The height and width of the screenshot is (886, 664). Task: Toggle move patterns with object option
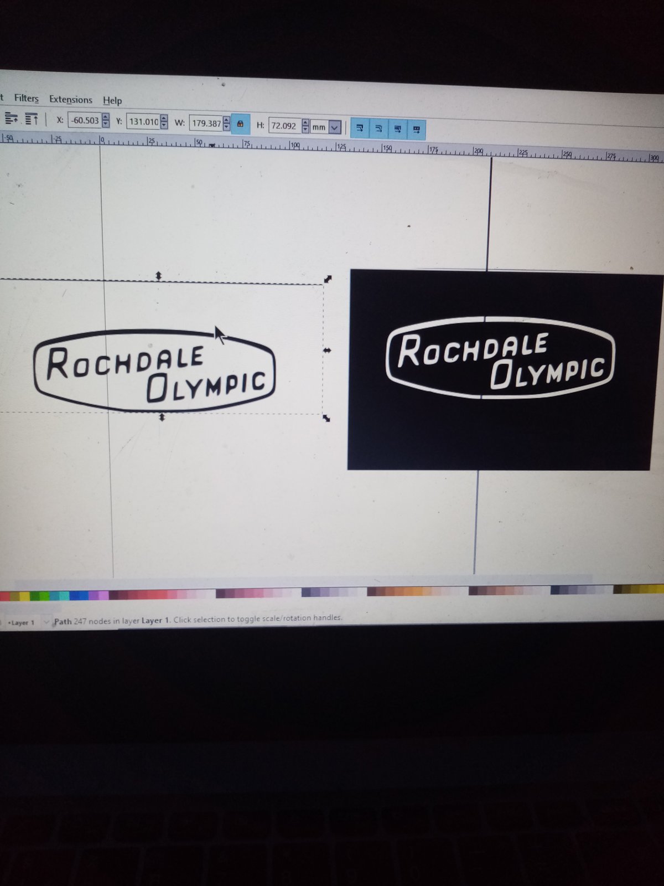(x=416, y=130)
